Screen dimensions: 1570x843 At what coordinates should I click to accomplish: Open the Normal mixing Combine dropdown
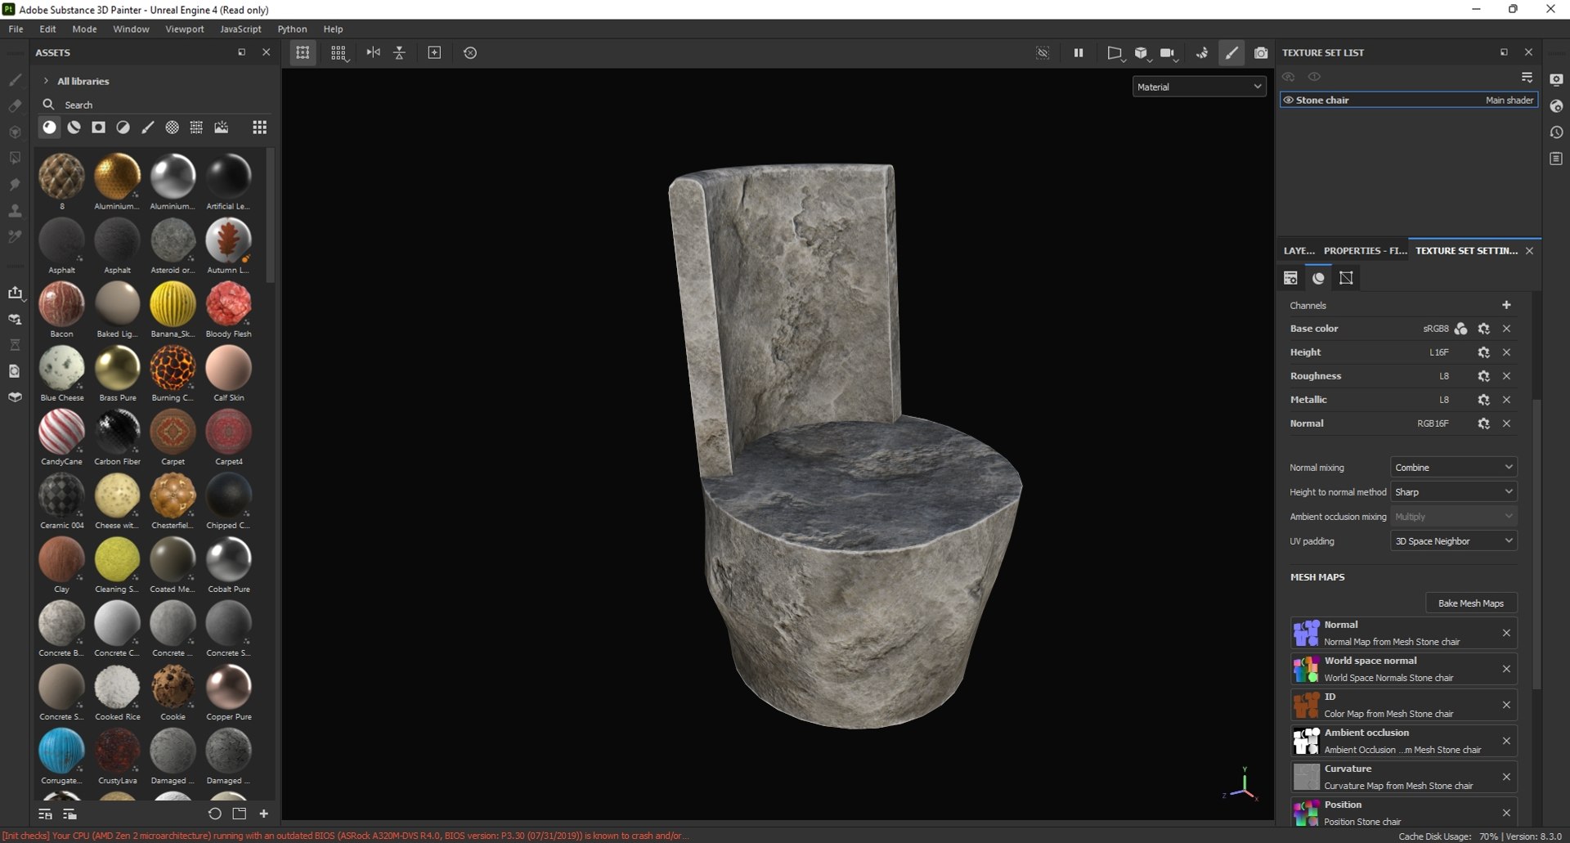click(x=1453, y=468)
